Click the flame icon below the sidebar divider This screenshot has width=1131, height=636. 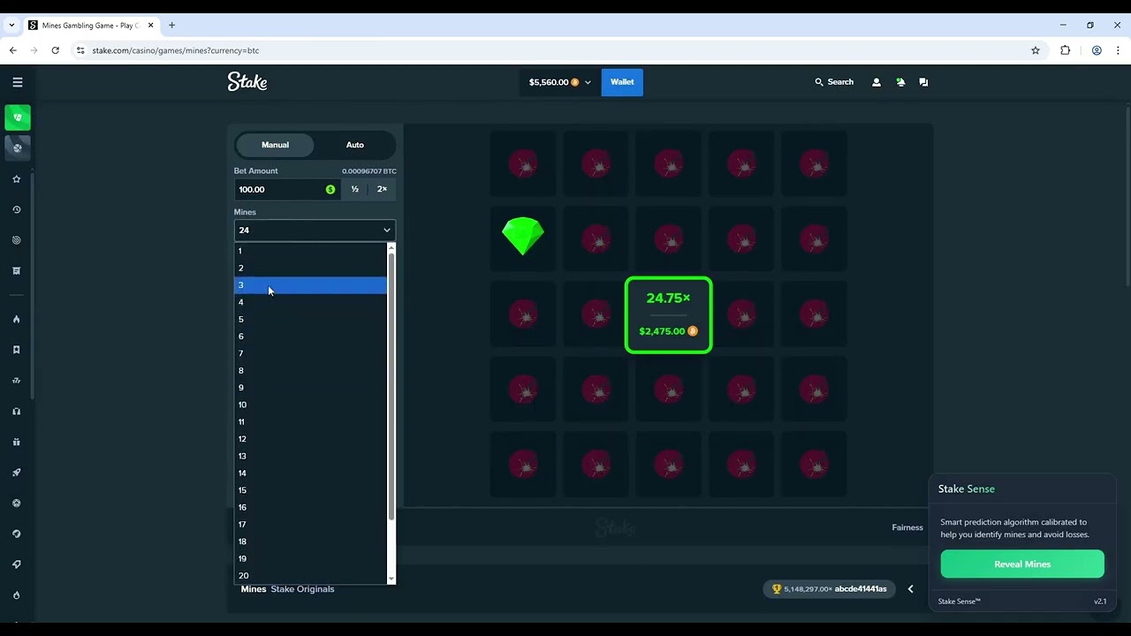[x=17, y=319]
